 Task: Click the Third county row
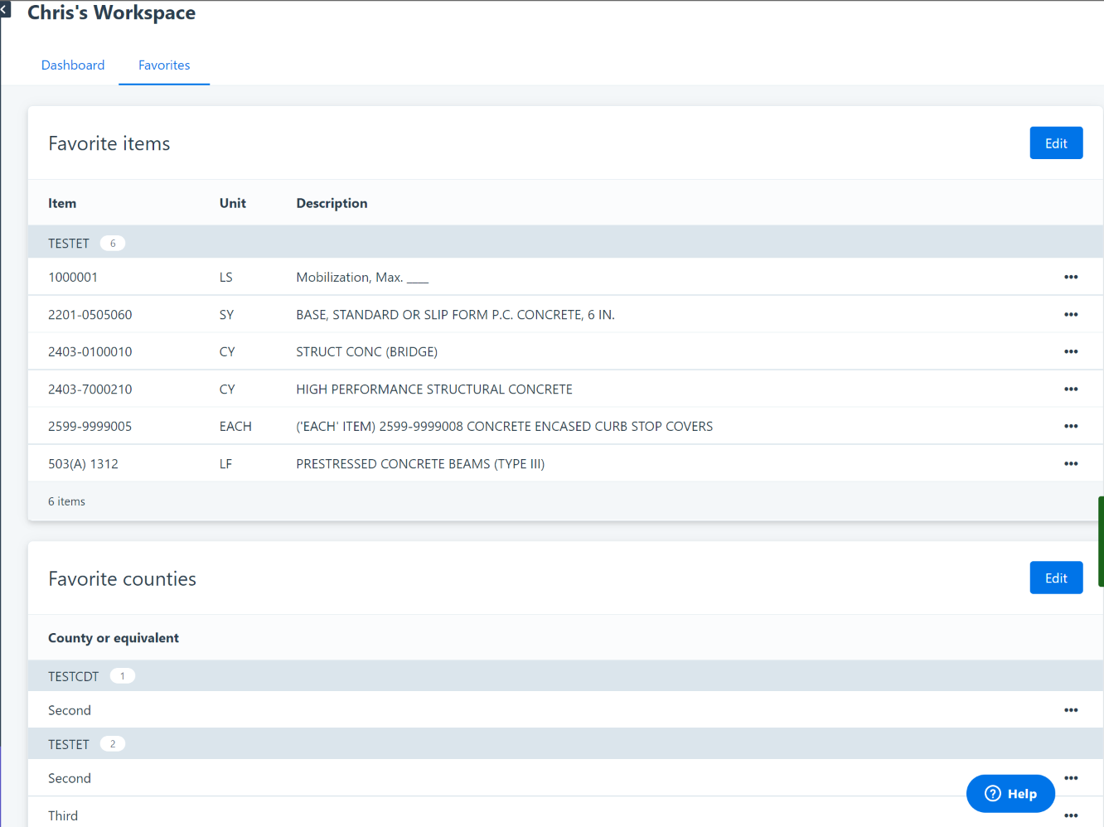point(63,815)
